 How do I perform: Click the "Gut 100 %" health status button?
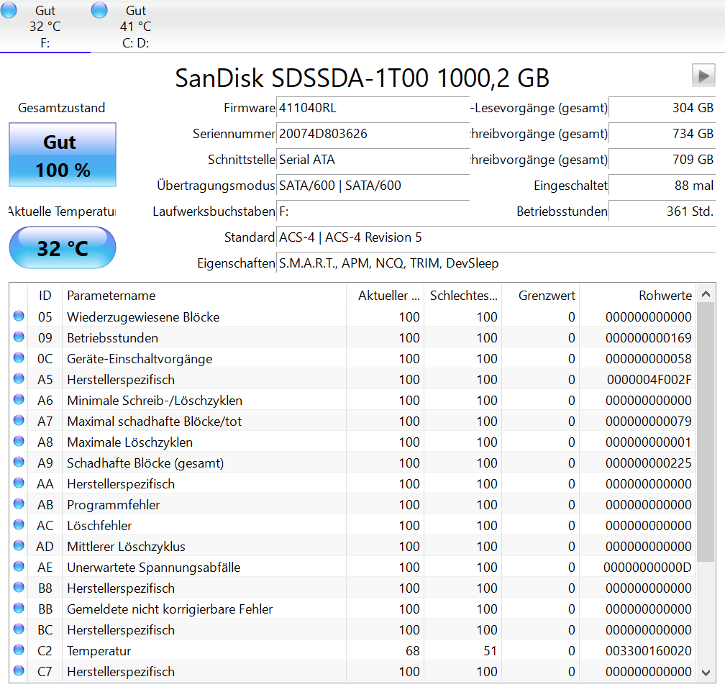point(62,155)
